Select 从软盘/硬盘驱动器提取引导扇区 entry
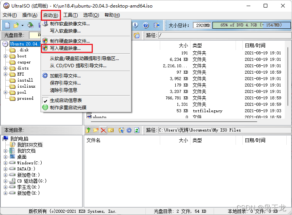 pos(84,59)
